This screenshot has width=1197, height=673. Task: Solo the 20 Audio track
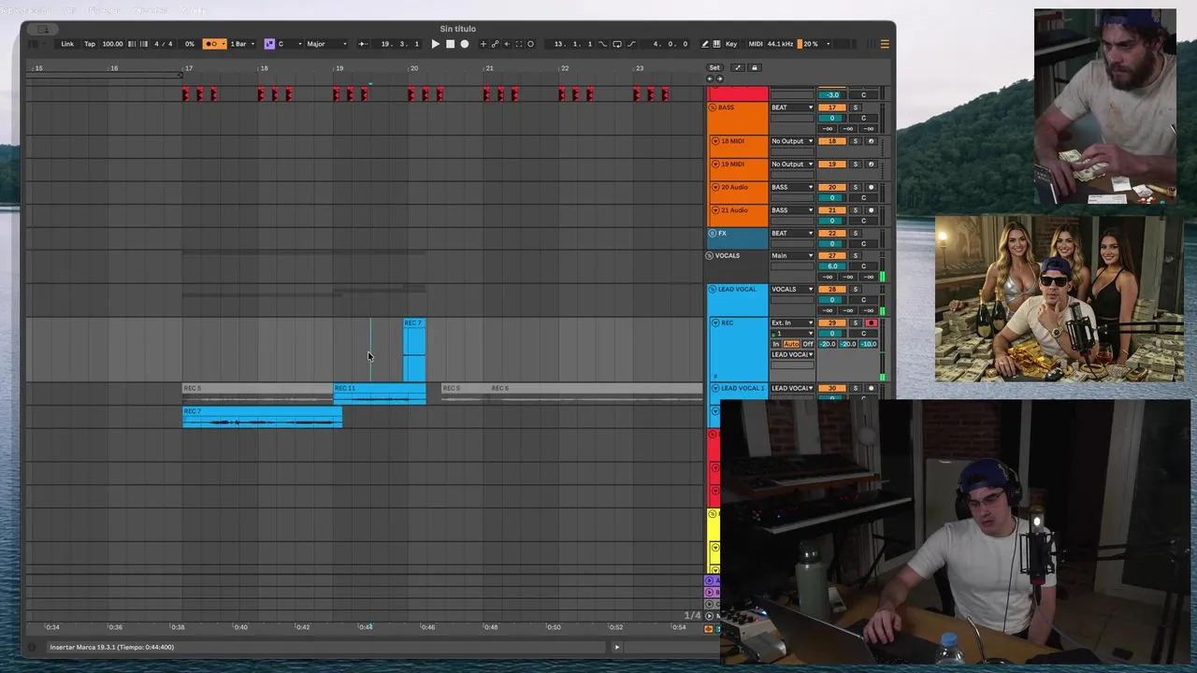[x=855, y=187]
